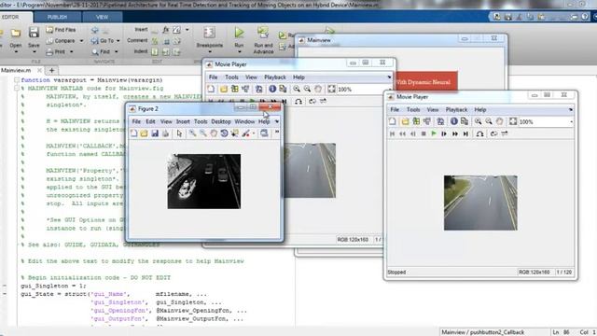597x336 pixels.
Task: Click the Save icon in the Editor ribbon
Action: tap(34, 34)
